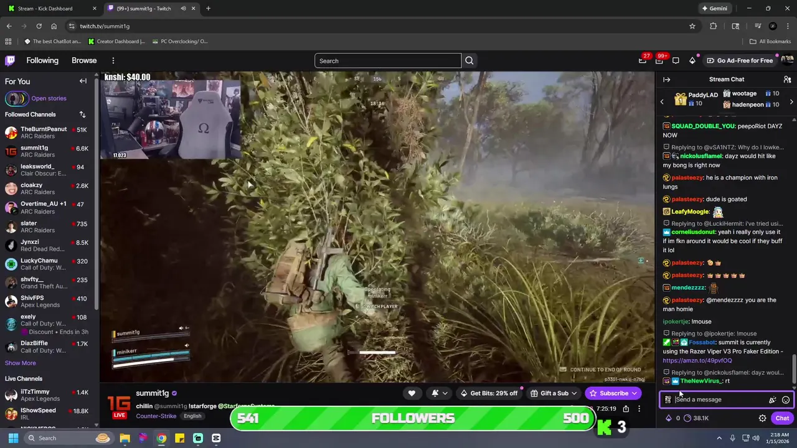The image size is (797, 448).
Task: Open DiazBiffle channel in sidebar
Action: tap(47, 347)
